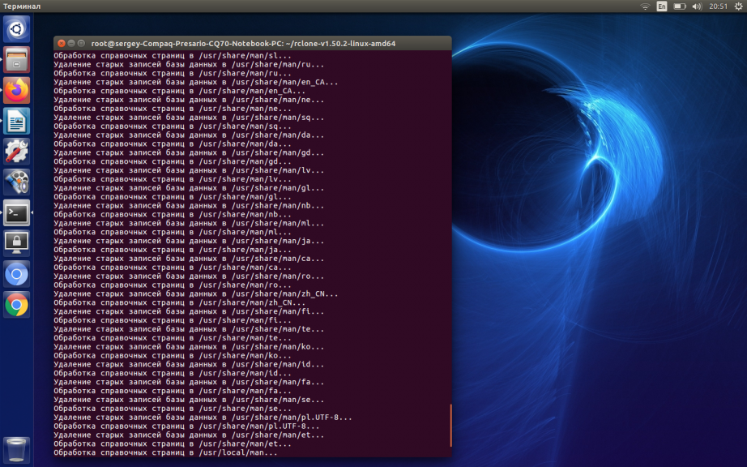
Task: Open the monitor-shaped launcher icon
Action: point(16,242)
